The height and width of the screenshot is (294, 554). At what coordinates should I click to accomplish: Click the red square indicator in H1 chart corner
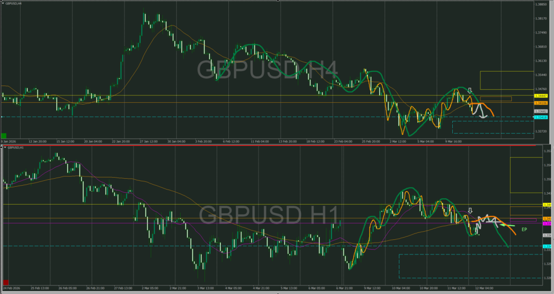point(6,282)
